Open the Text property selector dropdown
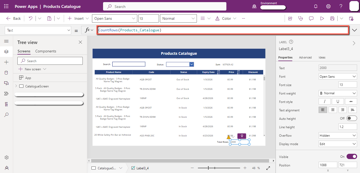Viewport: 360px width, 173px height. coord(38,30)
